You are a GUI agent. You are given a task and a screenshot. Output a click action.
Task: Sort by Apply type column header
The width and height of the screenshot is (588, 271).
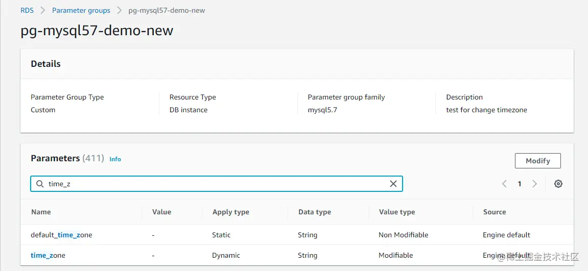(230, 212)
